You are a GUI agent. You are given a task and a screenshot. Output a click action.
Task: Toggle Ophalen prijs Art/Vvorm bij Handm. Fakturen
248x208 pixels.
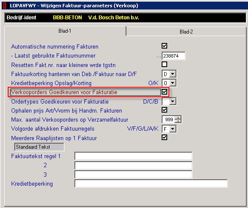[x=164, y=110]
